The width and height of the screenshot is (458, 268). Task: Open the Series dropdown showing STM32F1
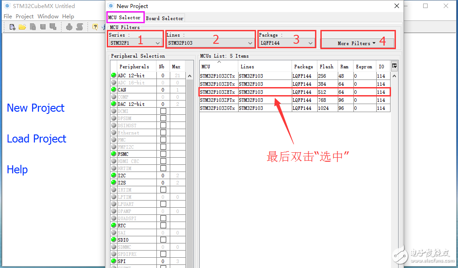click(x=135, y=43)
